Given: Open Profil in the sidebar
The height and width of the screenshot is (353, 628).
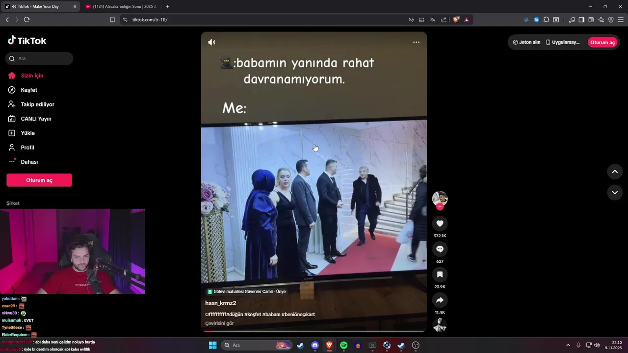Looking at the screenshot, I should click(x=27, y=148).
